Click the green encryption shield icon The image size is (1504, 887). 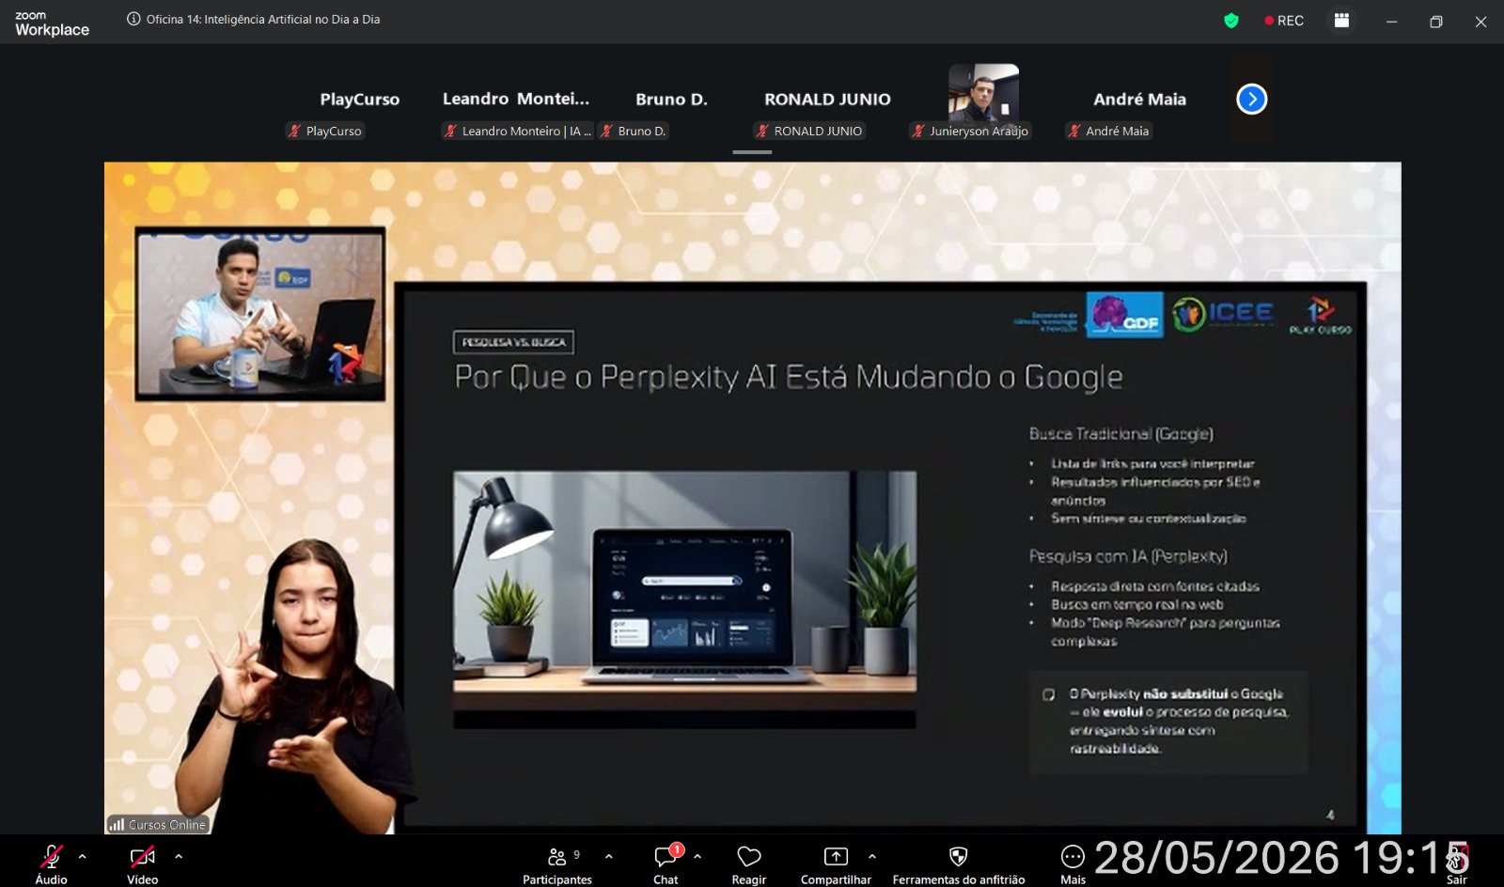tap(1231, 21)
